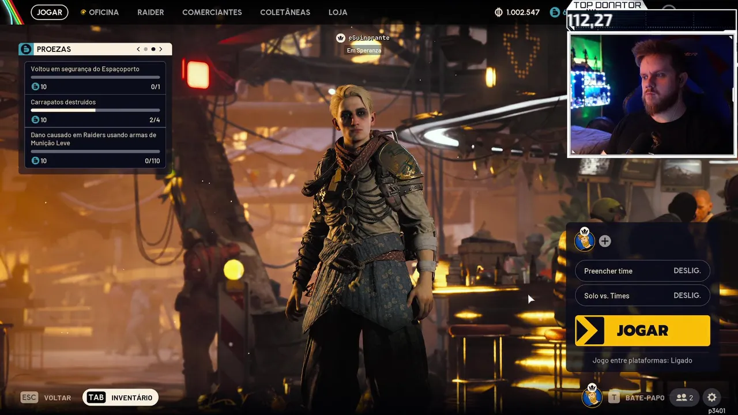Open settings gear icon

[x=712, y=398]
